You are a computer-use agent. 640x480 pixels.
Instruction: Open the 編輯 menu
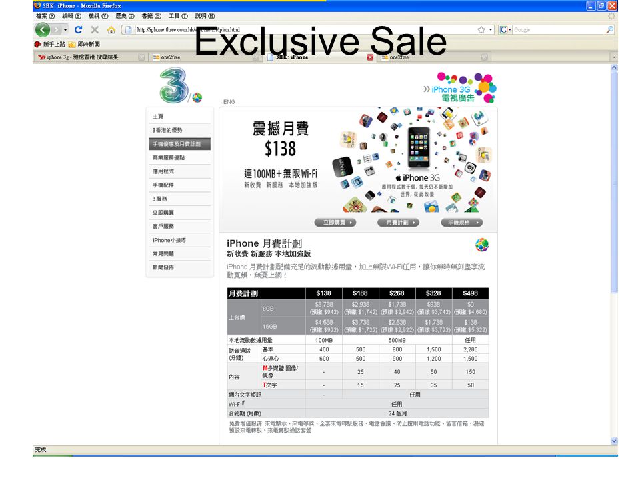[71, 16]
